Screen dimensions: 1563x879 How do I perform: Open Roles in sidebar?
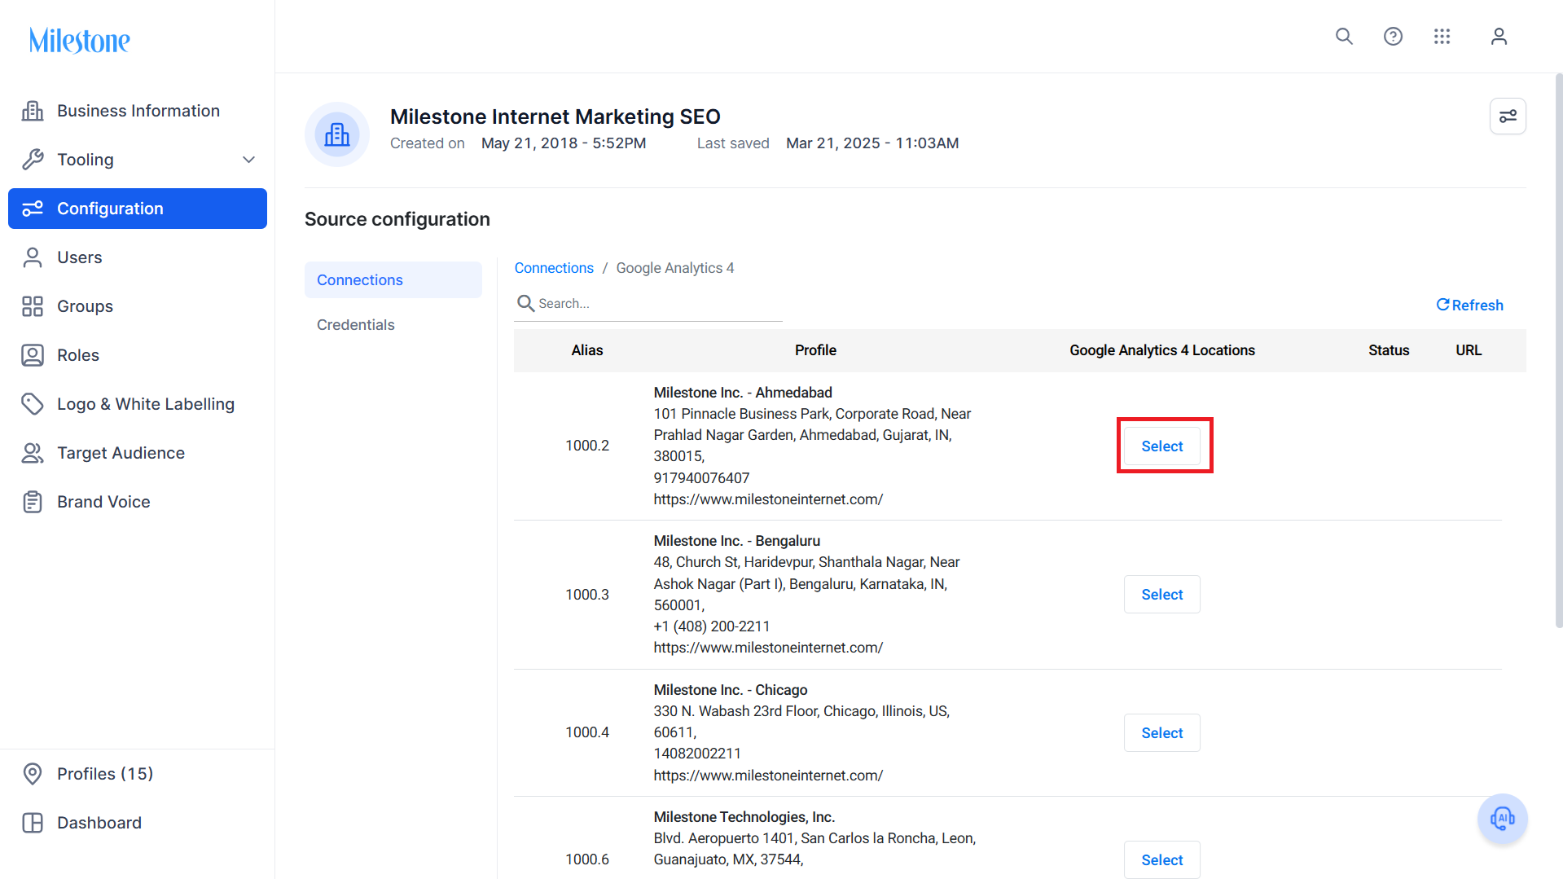coord(137,355)
